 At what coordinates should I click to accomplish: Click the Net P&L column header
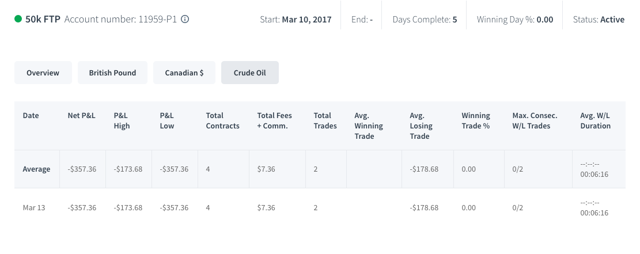(x=82, y=116)
